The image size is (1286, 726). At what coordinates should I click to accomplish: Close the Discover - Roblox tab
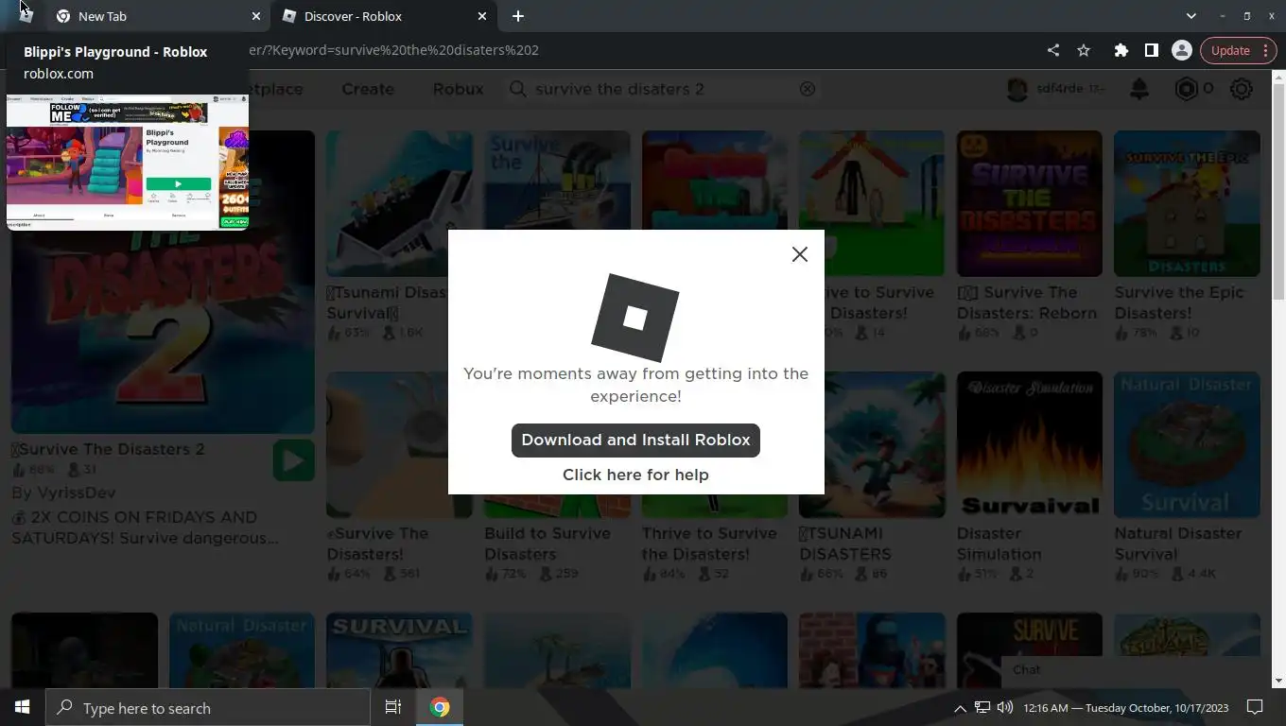click(482, 16)
